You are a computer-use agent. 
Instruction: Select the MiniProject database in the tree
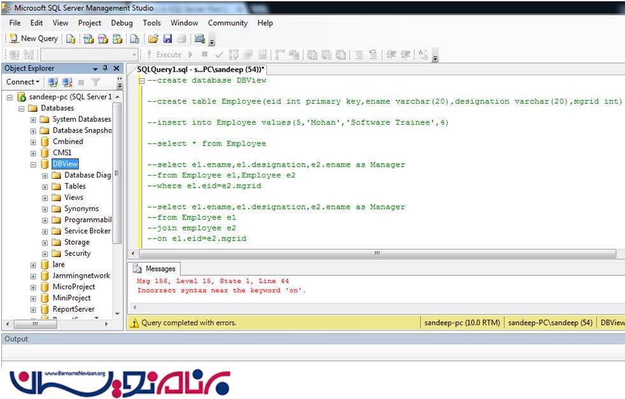tap(71, 298)
